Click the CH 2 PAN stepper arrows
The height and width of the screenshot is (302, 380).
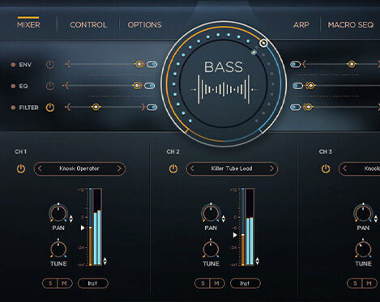point(224,219)
